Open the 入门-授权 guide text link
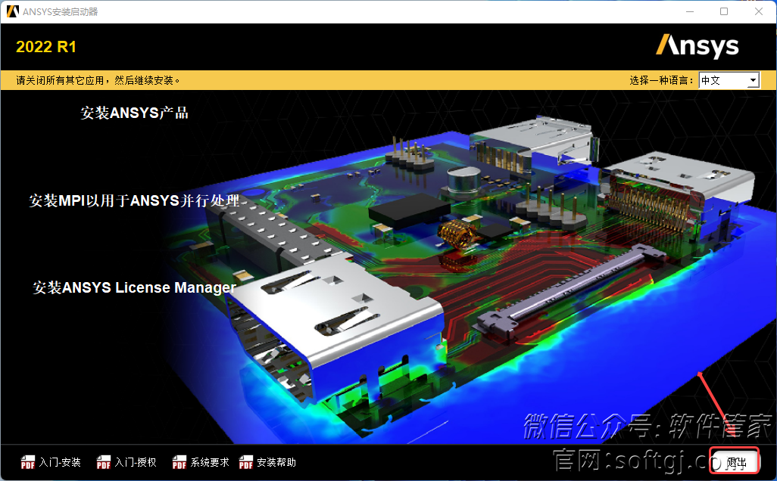Viewport: 777px width, 481px height. 136,462
